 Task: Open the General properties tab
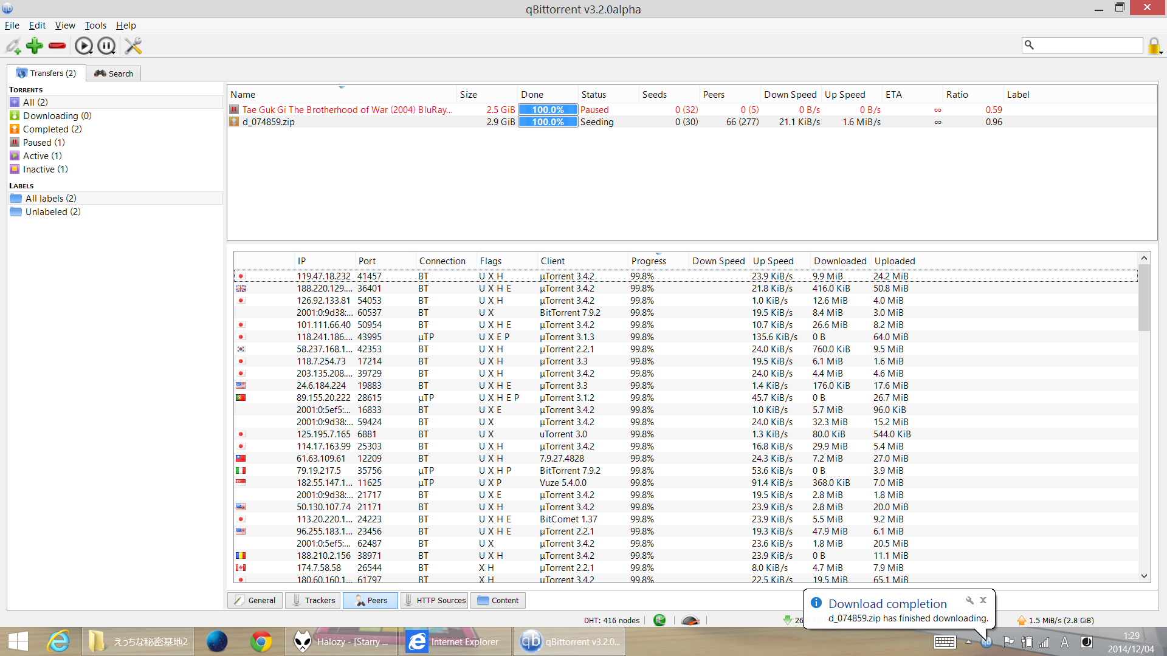click(x=255, y=600)
